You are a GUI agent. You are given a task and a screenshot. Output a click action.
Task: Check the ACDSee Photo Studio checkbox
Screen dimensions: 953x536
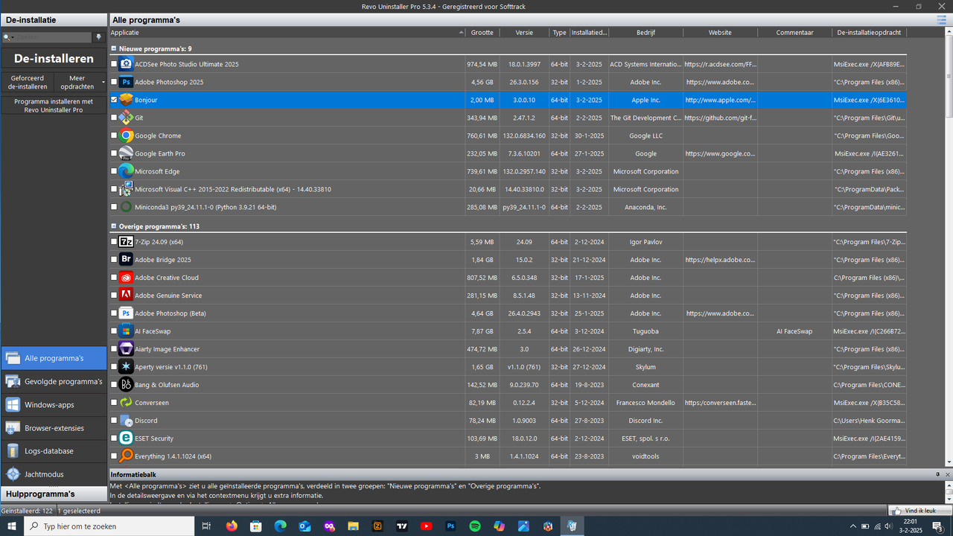click(x=114, y=64)
